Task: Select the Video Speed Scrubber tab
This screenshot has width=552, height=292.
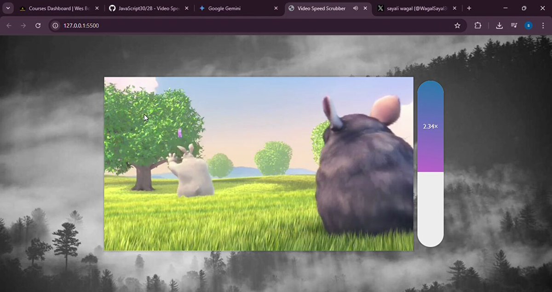Action: click(328, 8)
